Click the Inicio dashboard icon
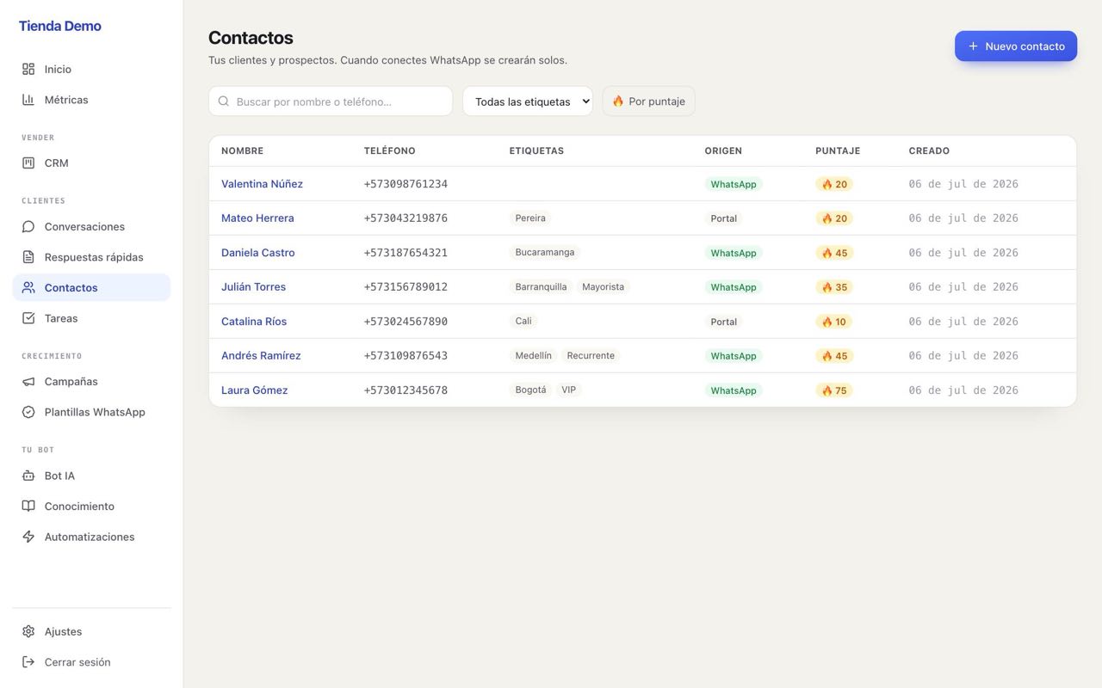 point(28,69)
